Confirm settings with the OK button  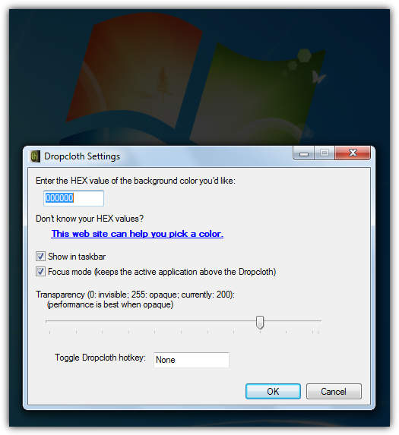pyautogui.click(x=273, y=392)
